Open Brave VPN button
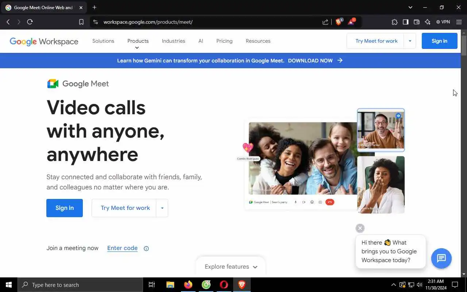Screen dimensions: 467x292 [443, 22]
